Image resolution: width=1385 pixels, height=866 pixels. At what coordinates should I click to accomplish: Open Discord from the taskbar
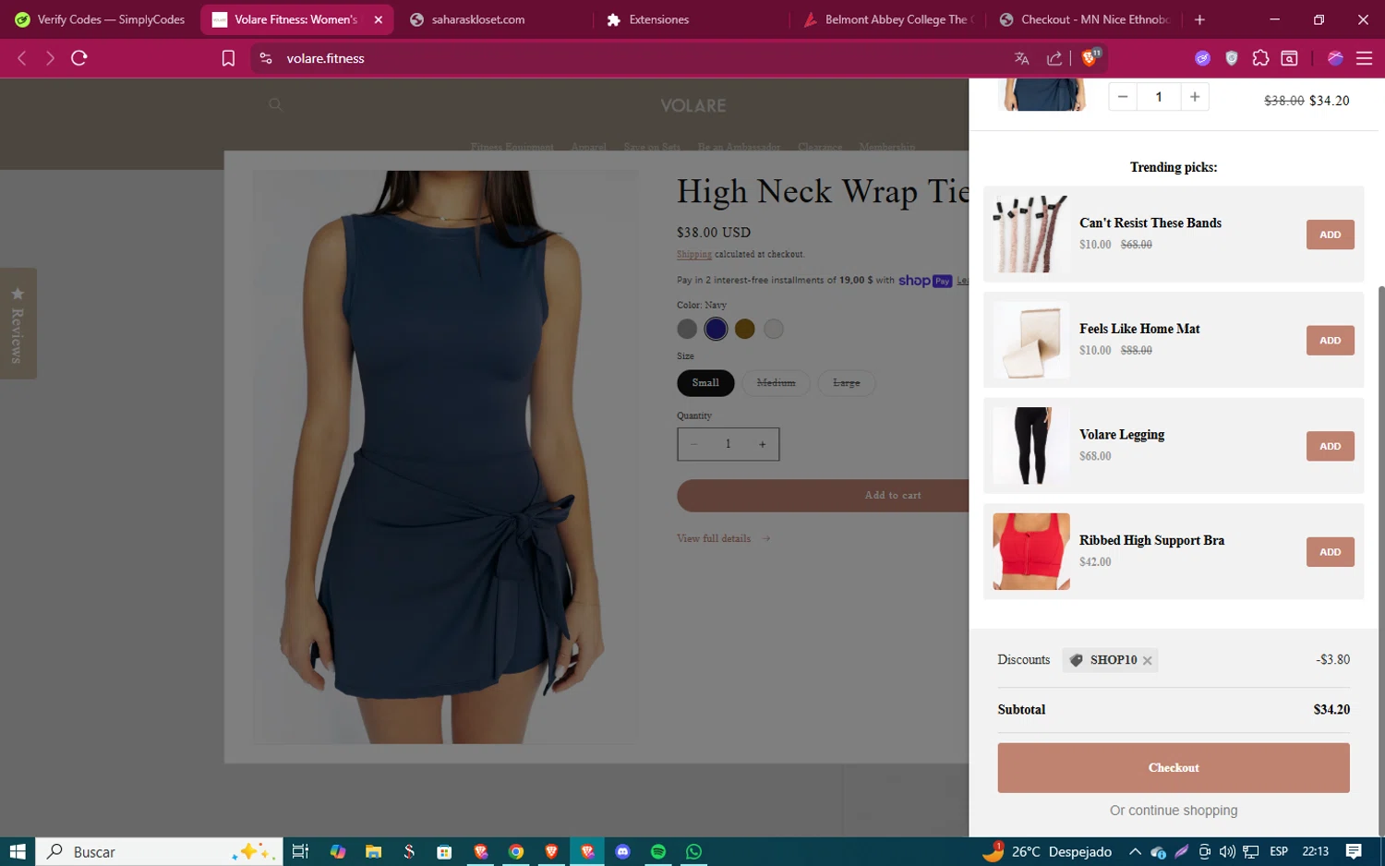coord(622,851)
